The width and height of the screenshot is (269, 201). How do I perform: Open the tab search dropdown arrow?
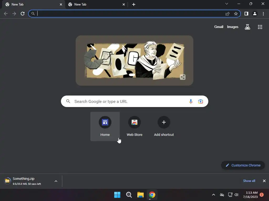point(227,4)
